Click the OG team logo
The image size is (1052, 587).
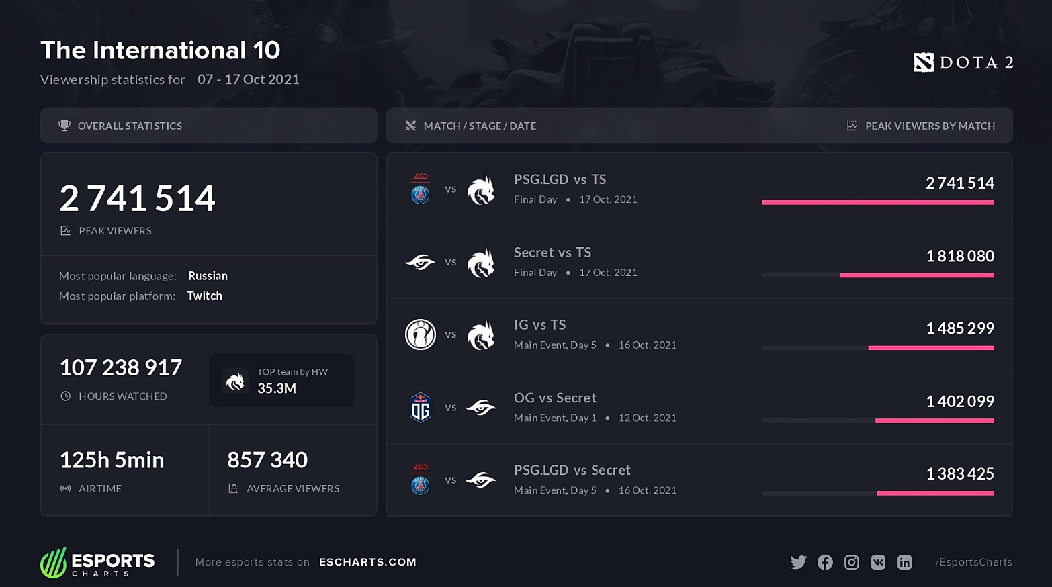pos(421,407)
